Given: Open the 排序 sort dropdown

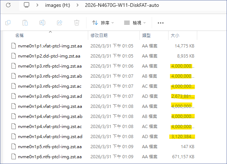Looking at the screenshot, I should coord(103,23).
